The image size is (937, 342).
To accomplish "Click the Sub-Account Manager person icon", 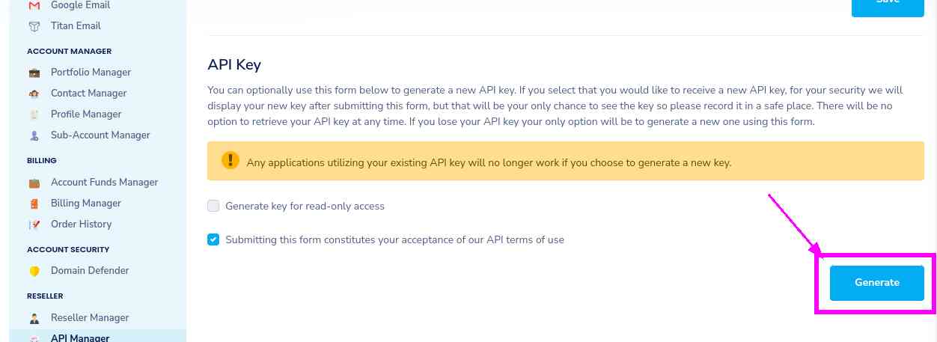I will click(34, 135).
